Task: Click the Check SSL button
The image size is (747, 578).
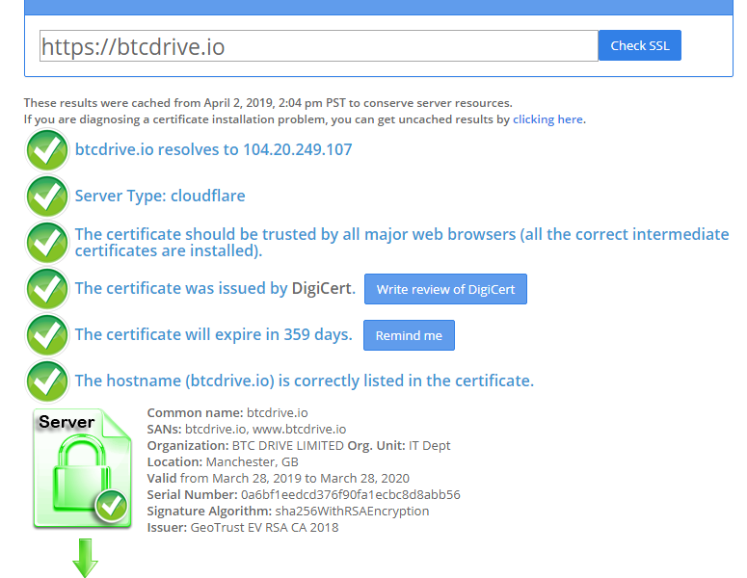Action: 639,45
